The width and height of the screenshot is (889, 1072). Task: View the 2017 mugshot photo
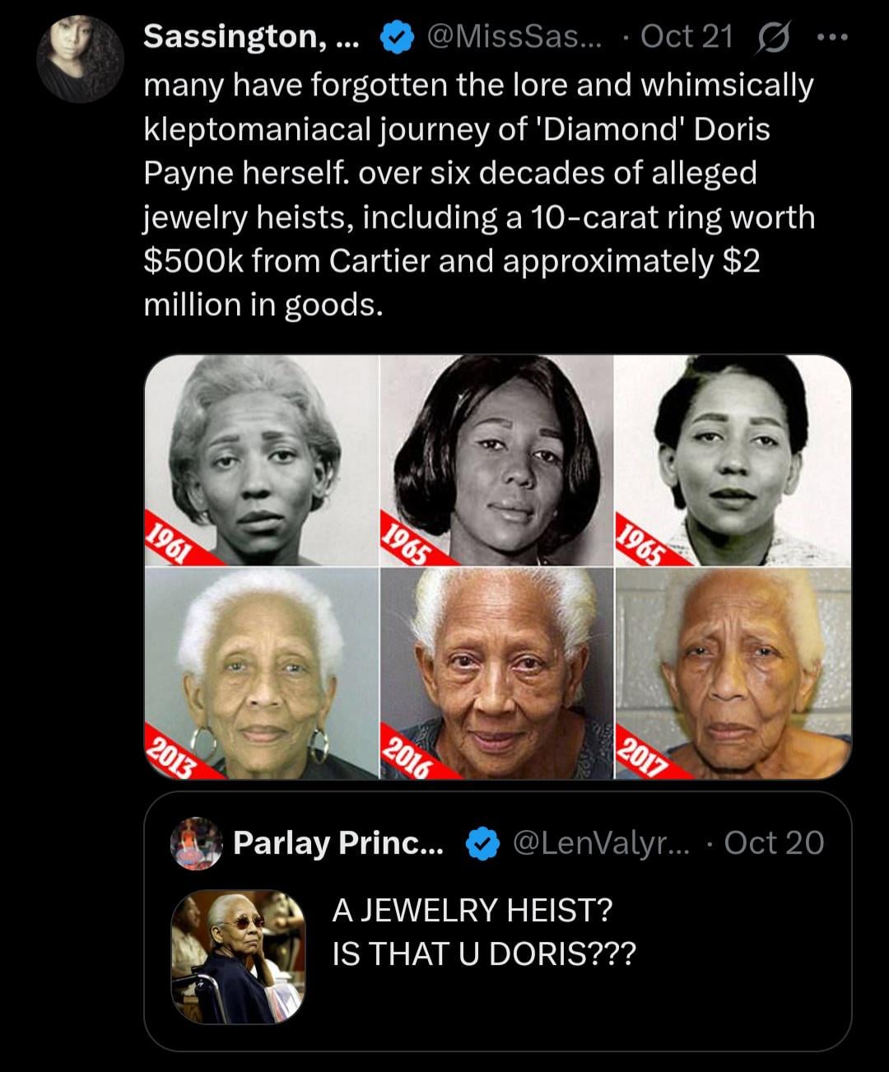733,673
